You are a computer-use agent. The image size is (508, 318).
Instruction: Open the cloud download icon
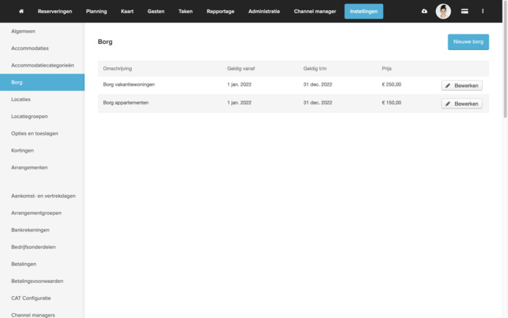point(424,12)
